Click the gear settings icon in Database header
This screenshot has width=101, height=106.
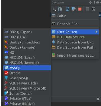tap(98, 3)
